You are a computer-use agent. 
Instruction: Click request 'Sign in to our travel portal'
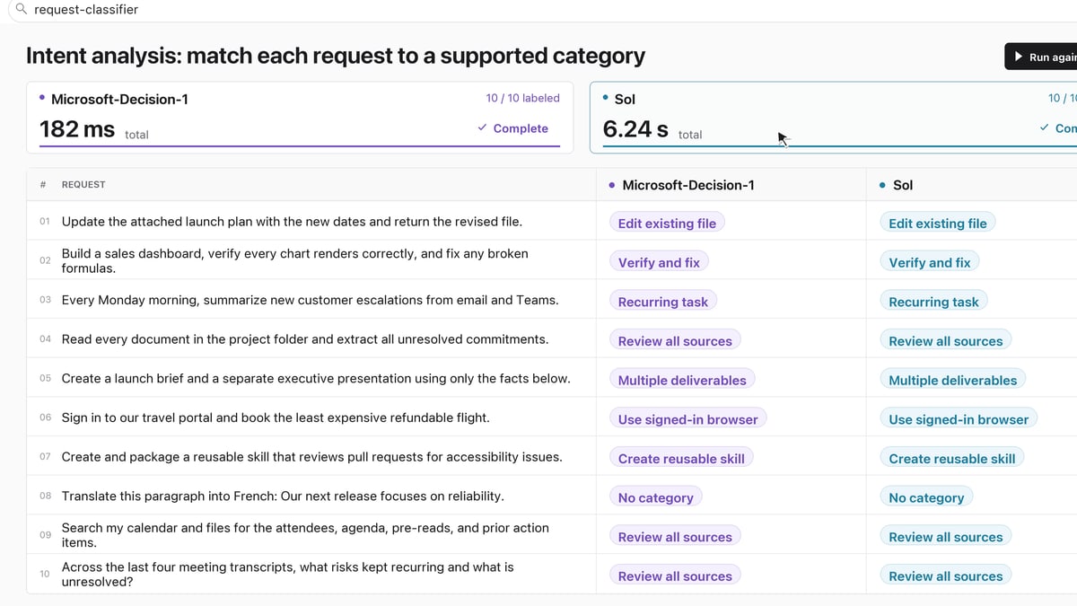point(276,417)
